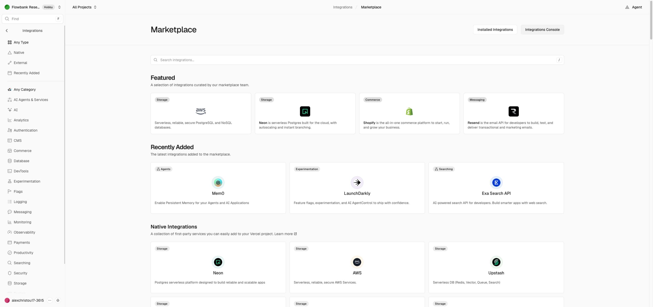
Task: Choose AI Agents & Services category
Action: 32,100
